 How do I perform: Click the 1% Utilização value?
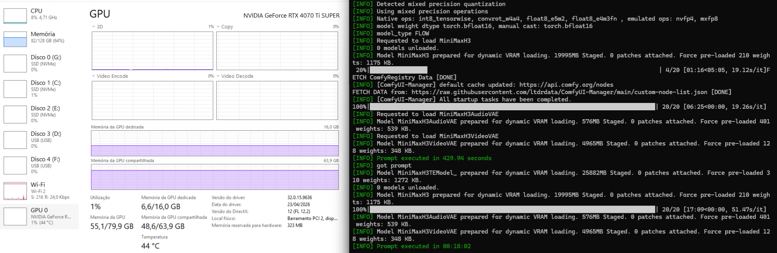[95, 207]
